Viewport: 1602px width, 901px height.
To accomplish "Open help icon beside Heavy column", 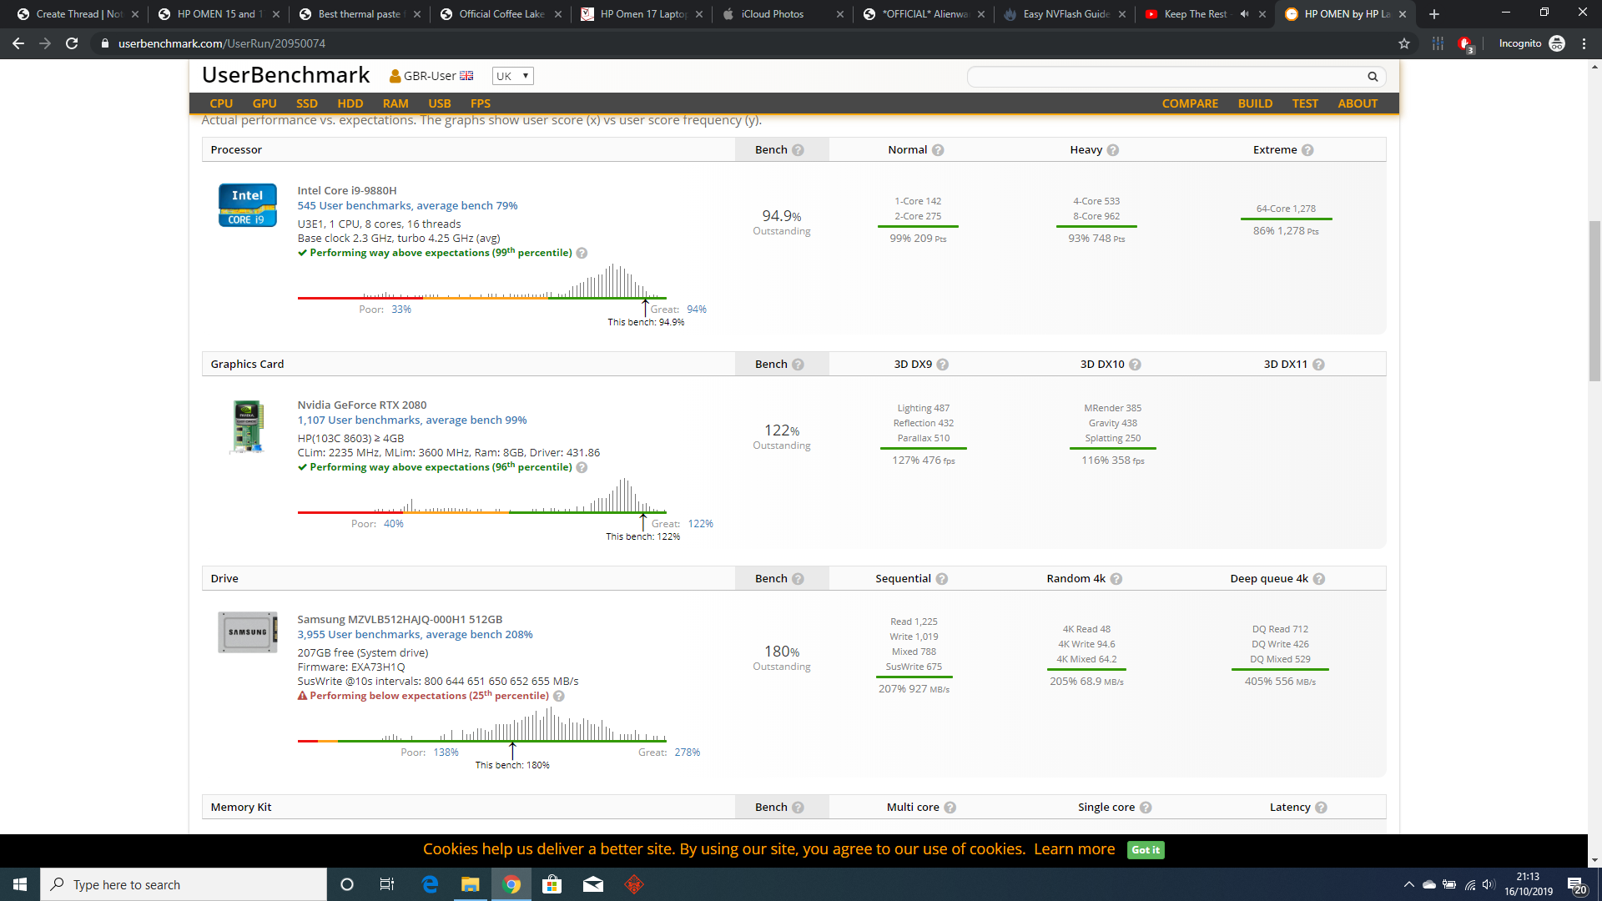I will tap(1113, 150).
